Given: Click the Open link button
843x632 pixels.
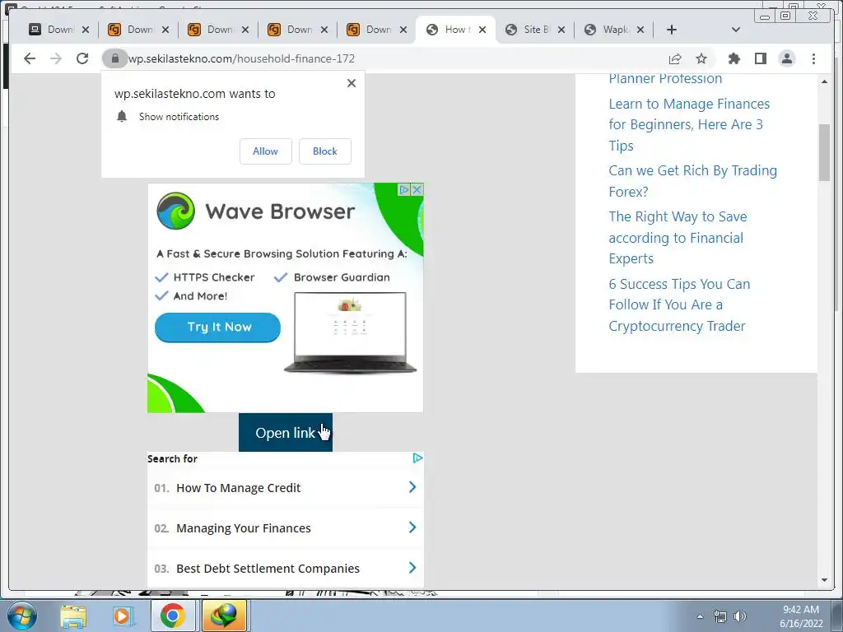Looking at the screenshot, I should (x=286, y=433).
